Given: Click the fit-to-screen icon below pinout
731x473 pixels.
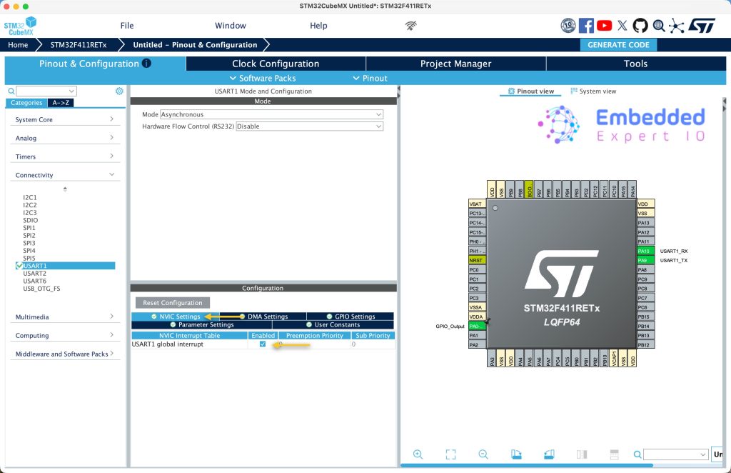Looking at the screenshot, I should [450, 454].
